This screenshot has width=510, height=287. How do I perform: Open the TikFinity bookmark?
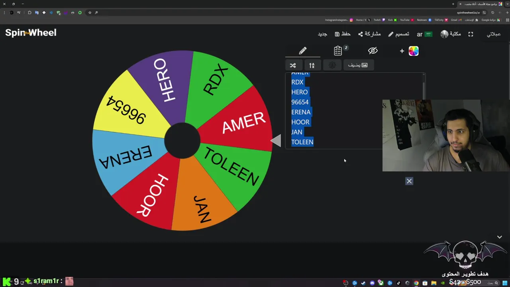[x=441, y=20]
